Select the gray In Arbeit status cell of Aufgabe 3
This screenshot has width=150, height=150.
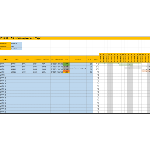click(x=66, y=66)
